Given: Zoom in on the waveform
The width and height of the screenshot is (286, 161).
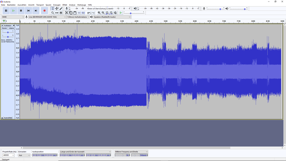Looking at the screenshot, I should point(99,13).
